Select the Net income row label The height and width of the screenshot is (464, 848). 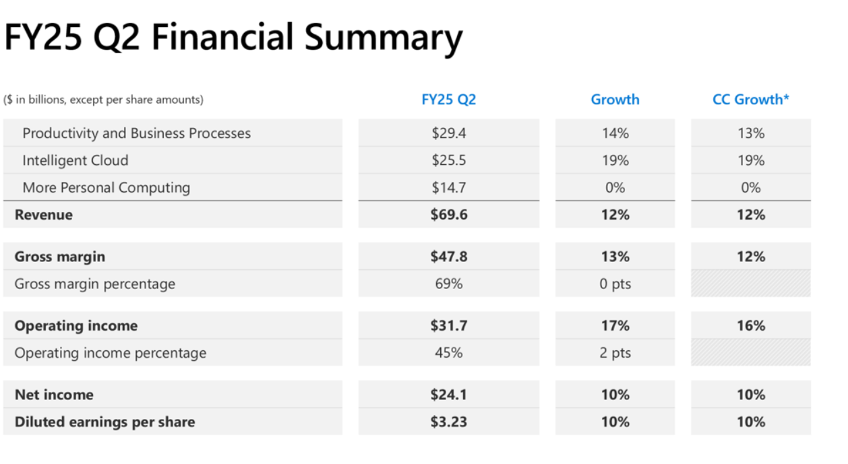pyautogui.click(x=54, y=395)
